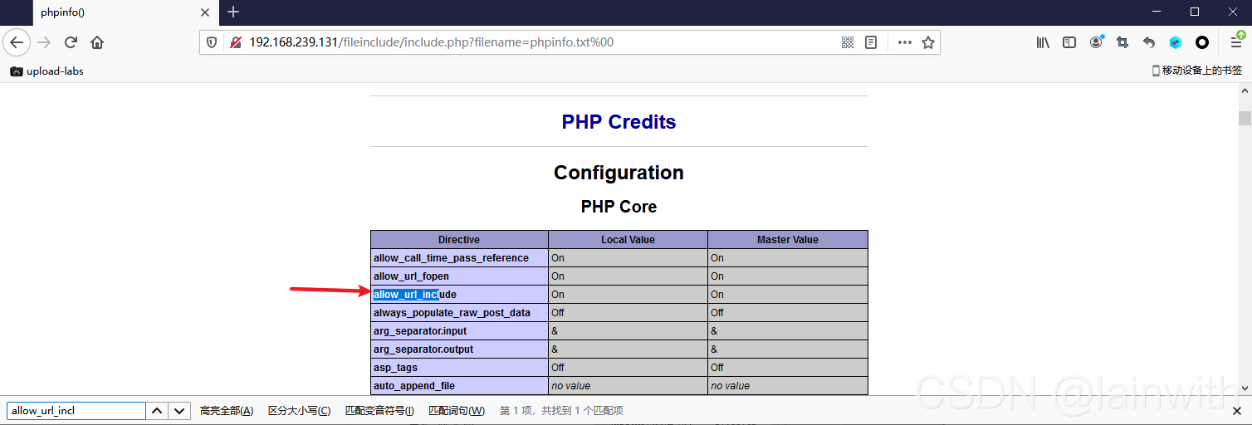The image size is (1252, 425).
Task: Click the QR code icon in address bar
Action: coord(848,42)
